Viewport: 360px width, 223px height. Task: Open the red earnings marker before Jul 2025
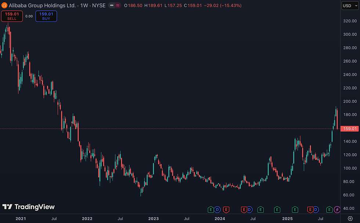click(x=310, y=209)
